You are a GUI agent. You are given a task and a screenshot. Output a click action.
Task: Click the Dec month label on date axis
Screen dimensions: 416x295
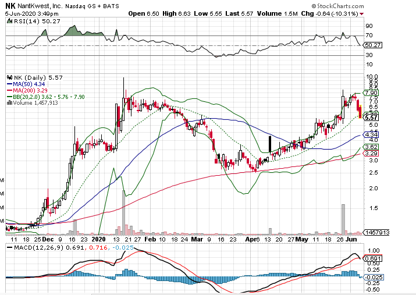point(48,239)
